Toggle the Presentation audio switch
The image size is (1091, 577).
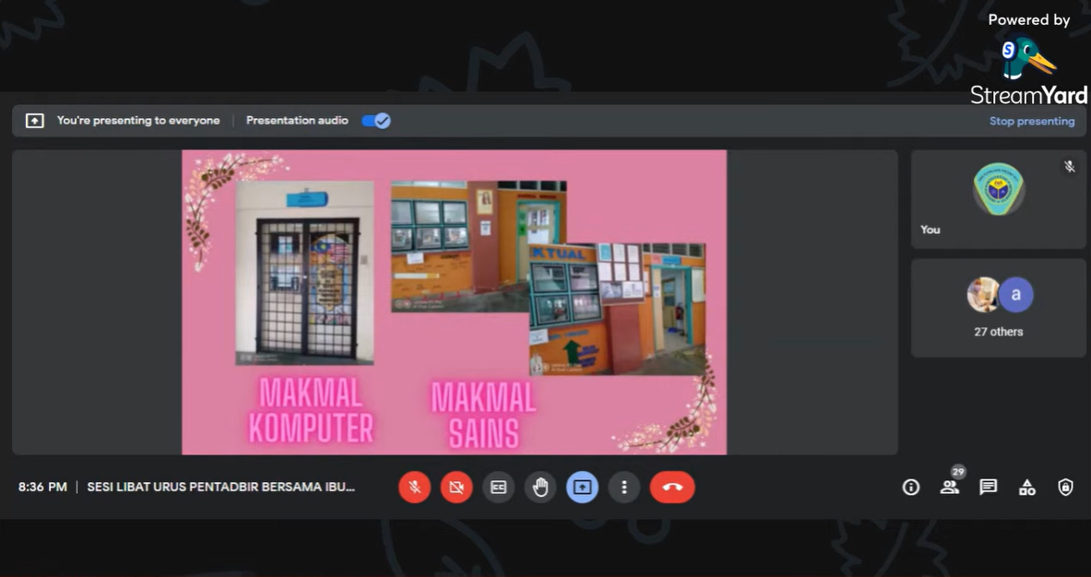[x=376, y=121]
